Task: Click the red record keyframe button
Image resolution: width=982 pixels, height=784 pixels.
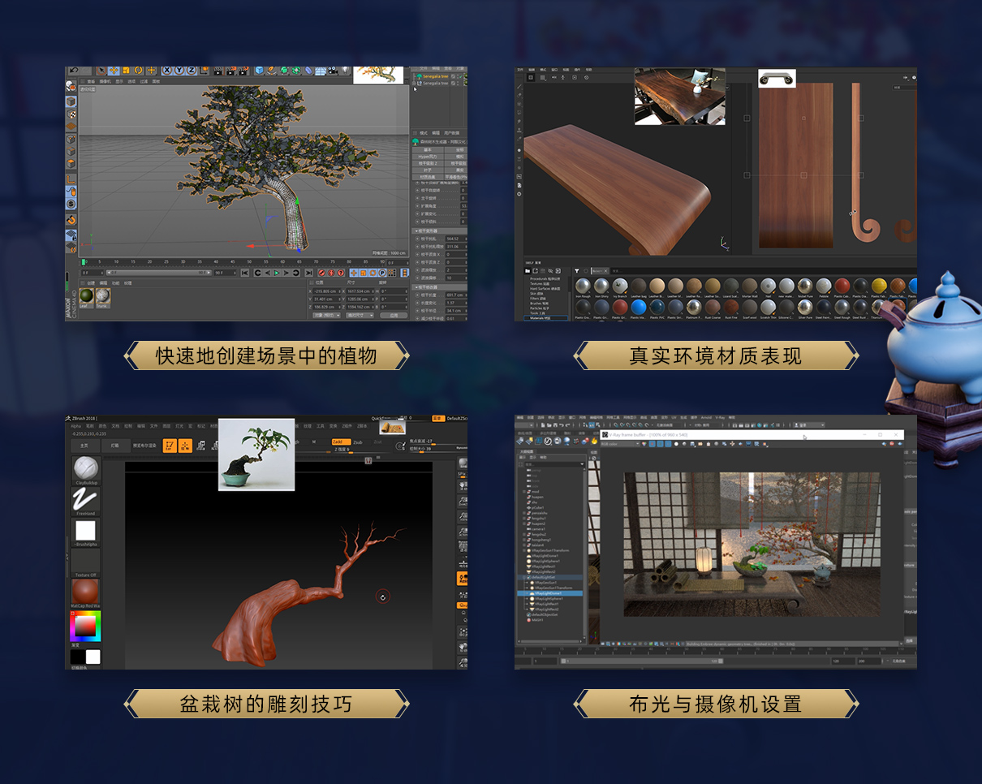Action: click(x=321, y=273)
